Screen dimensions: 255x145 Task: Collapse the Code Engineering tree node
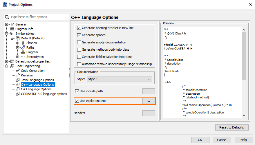(7, 66)
